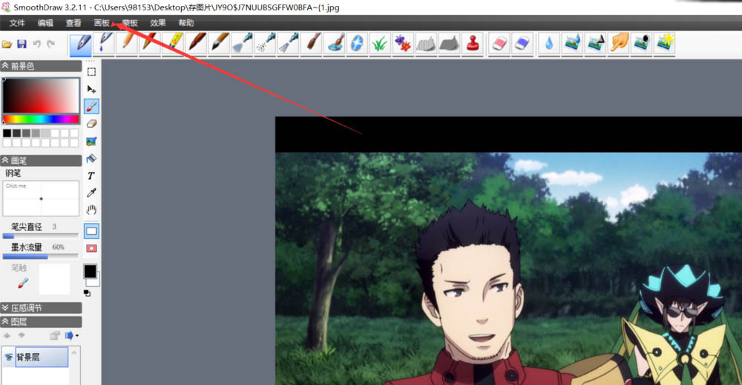742x385 pixels.
Task: Open the 查看 menu
Action: click(73, 23)
